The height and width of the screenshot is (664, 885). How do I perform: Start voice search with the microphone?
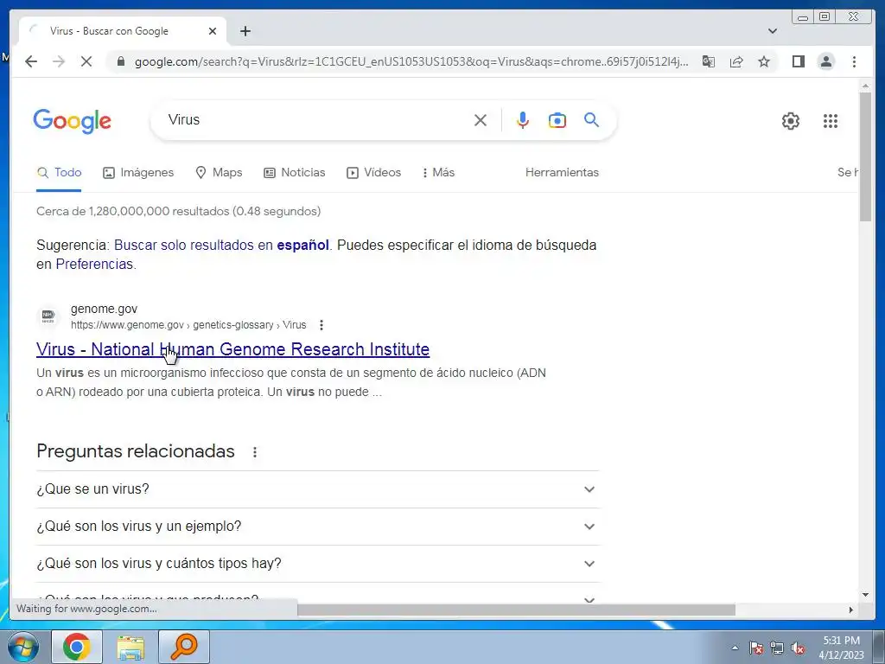[523, 120]
